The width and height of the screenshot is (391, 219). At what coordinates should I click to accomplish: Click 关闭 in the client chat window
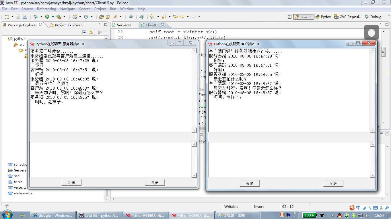point(250,183)
